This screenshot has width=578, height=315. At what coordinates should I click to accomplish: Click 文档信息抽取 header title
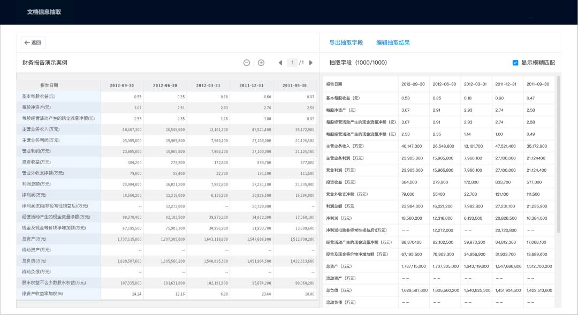(x=44, y=12)
